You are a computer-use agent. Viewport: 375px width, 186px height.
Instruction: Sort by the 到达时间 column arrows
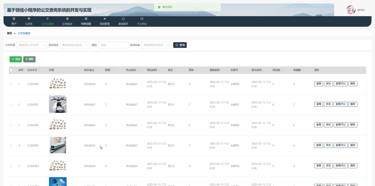coord(159,70)
